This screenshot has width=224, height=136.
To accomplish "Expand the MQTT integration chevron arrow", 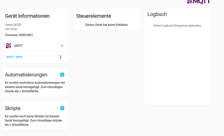I will pos(62,46).
